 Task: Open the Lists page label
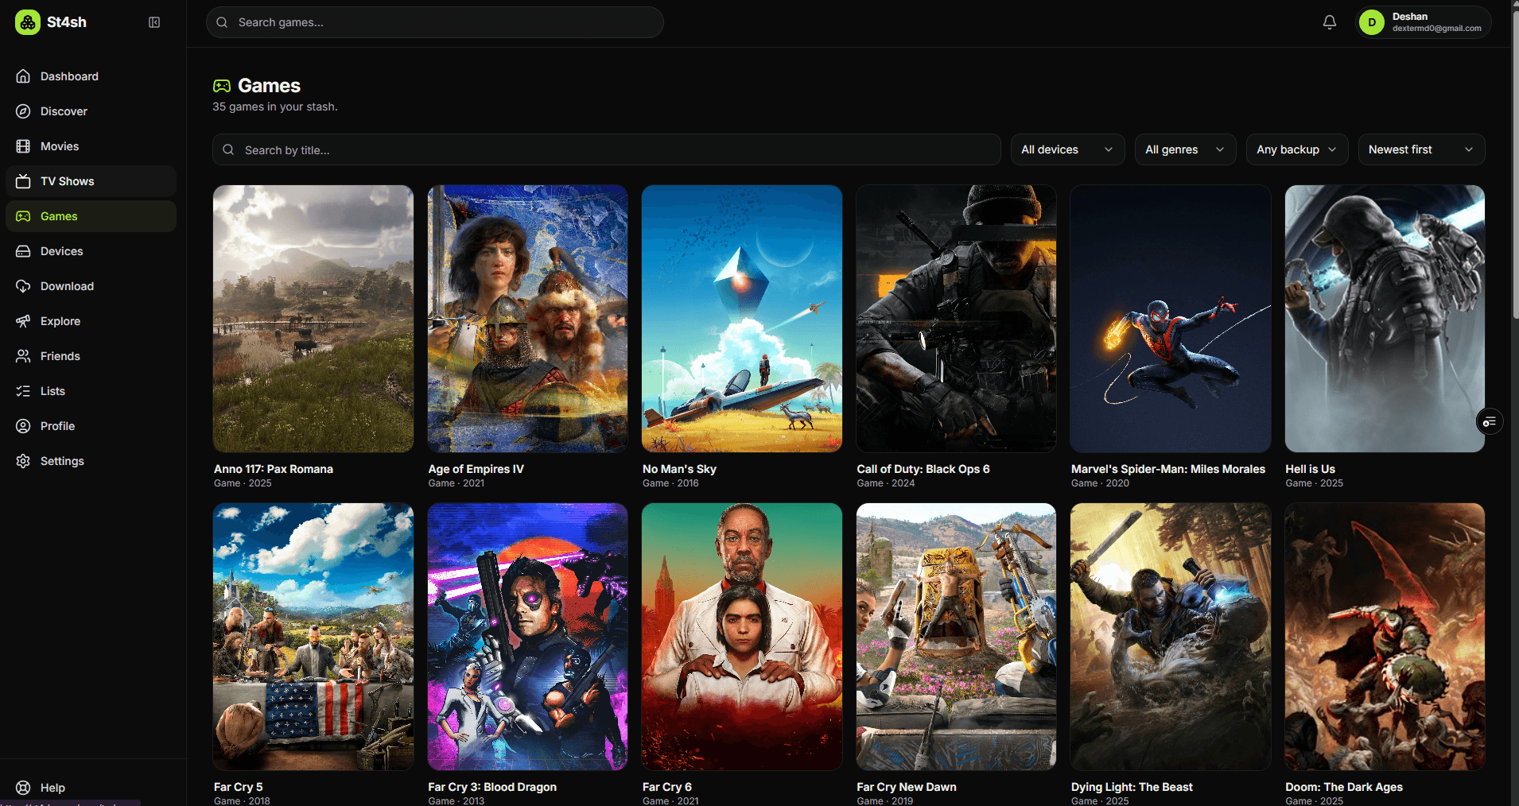point(52,391)
